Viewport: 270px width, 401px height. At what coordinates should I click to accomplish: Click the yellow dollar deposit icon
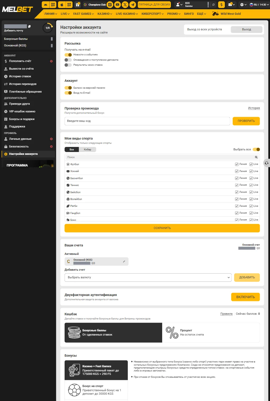(x=221, y=4)
